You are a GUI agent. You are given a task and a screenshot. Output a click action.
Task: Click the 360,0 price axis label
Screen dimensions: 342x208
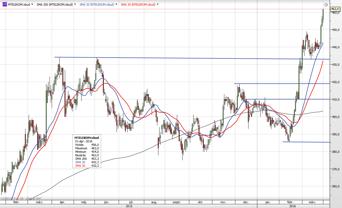click(336, 186)
